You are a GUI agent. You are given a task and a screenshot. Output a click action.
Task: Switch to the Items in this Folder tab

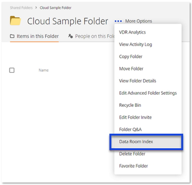coord(34,36)
